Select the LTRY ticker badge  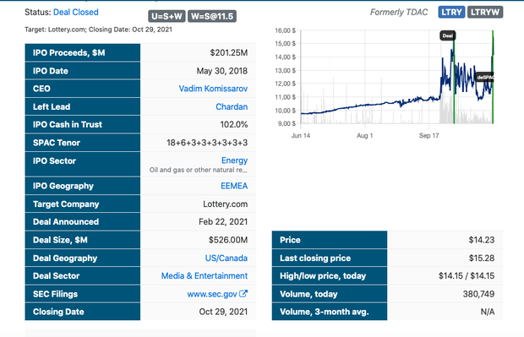(x=451, y=13)
